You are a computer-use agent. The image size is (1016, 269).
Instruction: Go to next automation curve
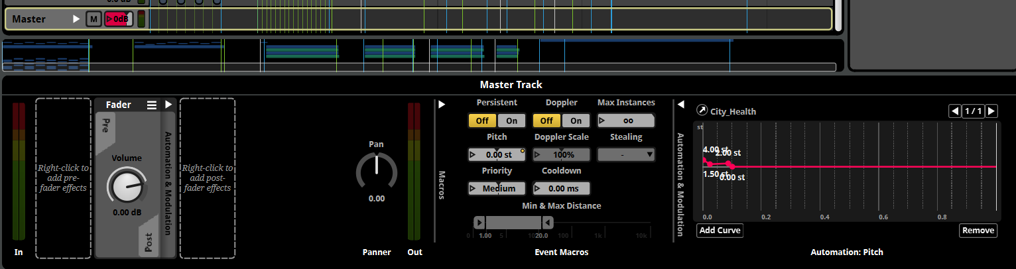point(991,111)
